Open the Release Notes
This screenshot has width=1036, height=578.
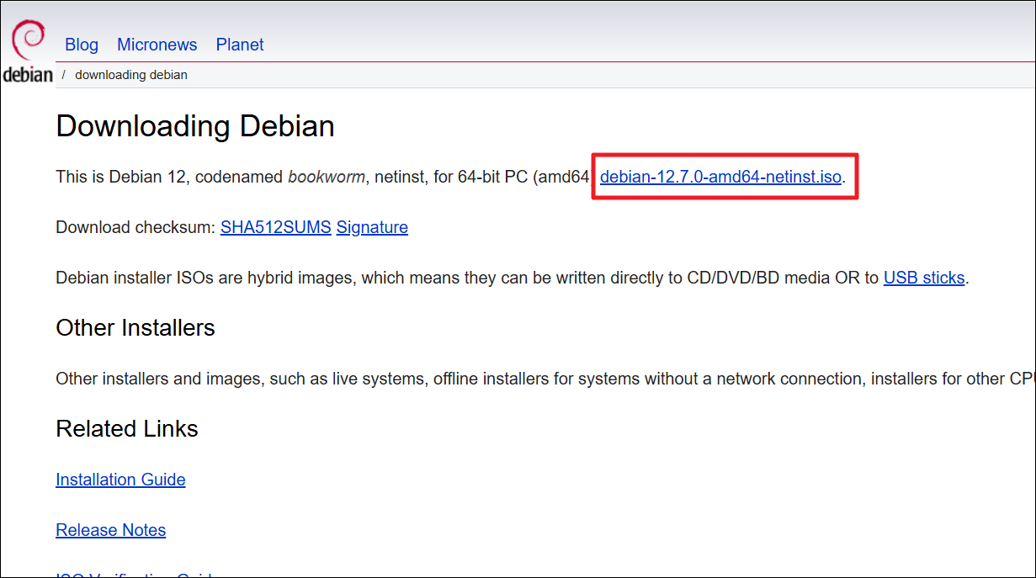[x=110, y=530]
